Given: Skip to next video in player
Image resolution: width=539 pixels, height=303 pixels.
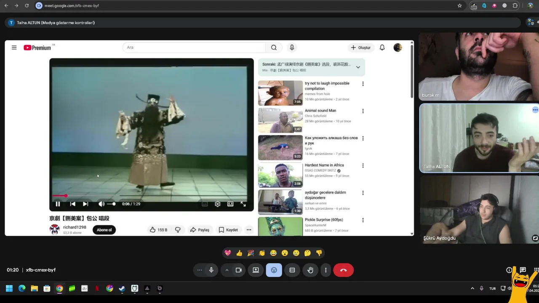Looking at the screenshot, I should coord(85,204).
